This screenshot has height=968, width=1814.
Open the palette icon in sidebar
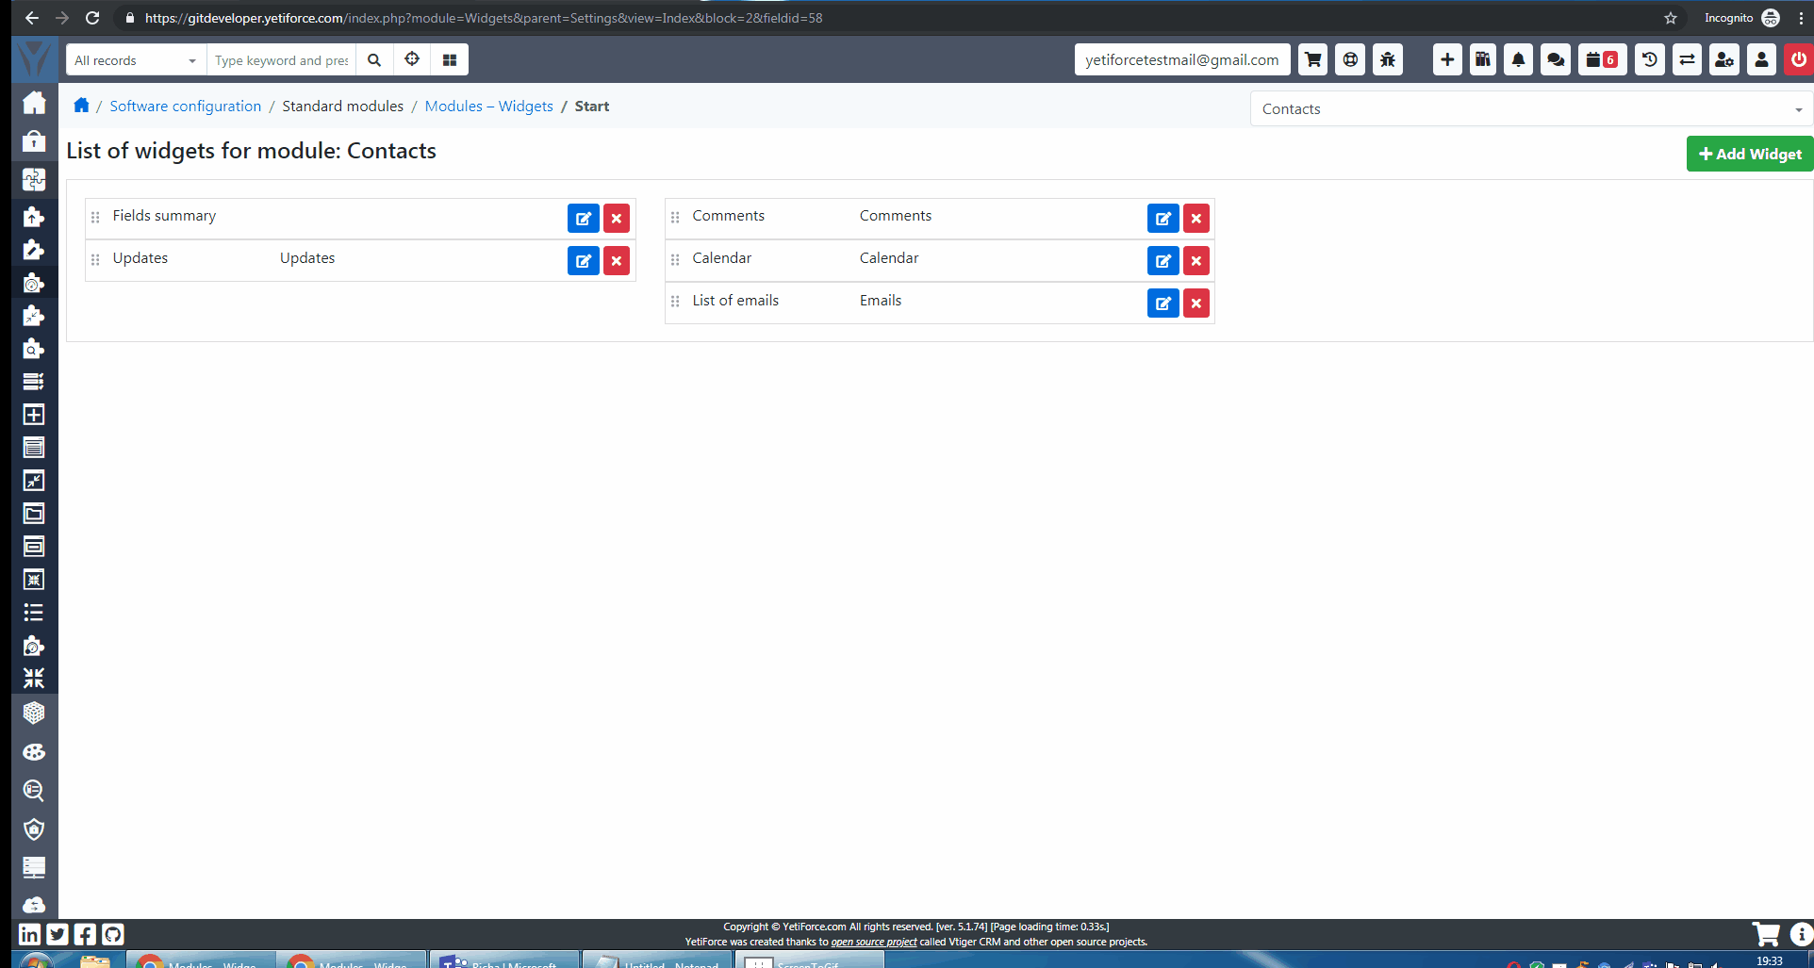click(34, 751)
